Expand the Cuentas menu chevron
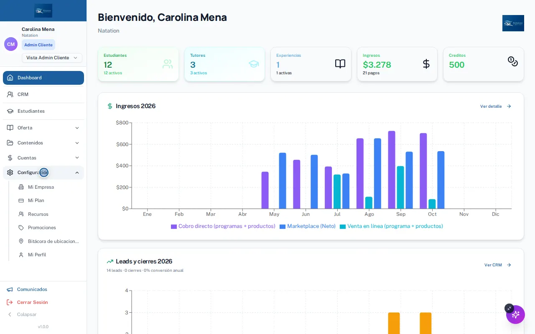535x334 pixels. pos(77,158)
